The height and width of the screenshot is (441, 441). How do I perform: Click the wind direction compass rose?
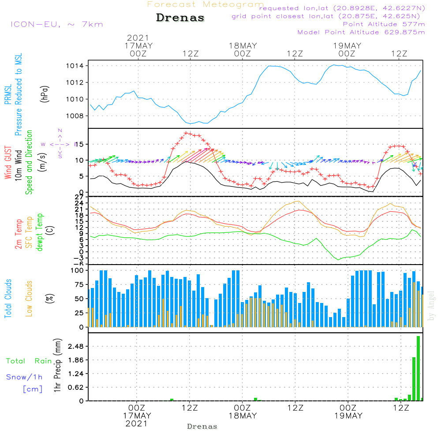tap(60, 144)
